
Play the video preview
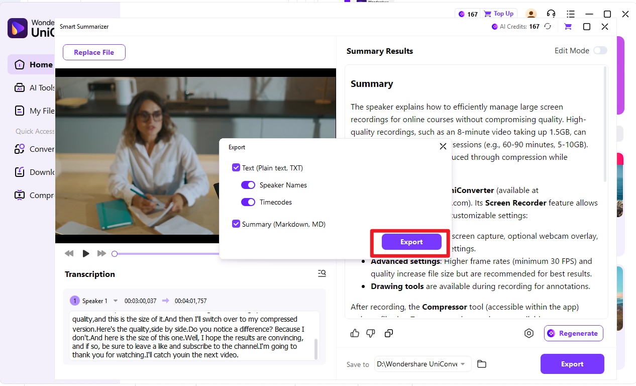[x=85, y=253]
